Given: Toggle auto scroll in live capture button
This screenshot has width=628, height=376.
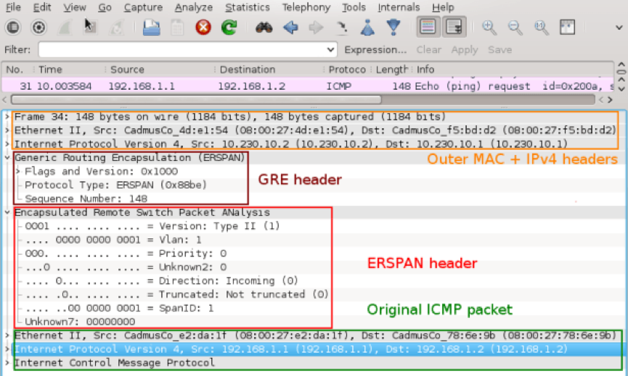Looking at the screenshot, I should [454, 28].
